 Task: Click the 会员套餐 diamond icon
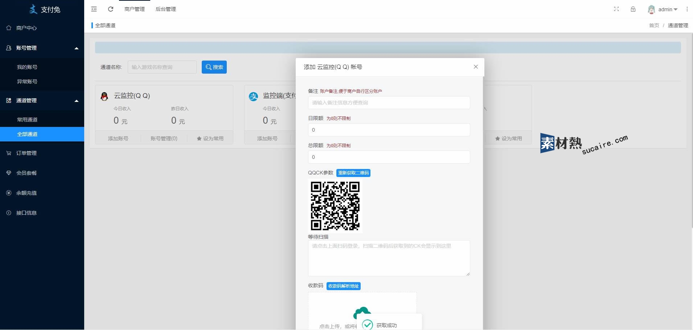(x=9, y=173)
